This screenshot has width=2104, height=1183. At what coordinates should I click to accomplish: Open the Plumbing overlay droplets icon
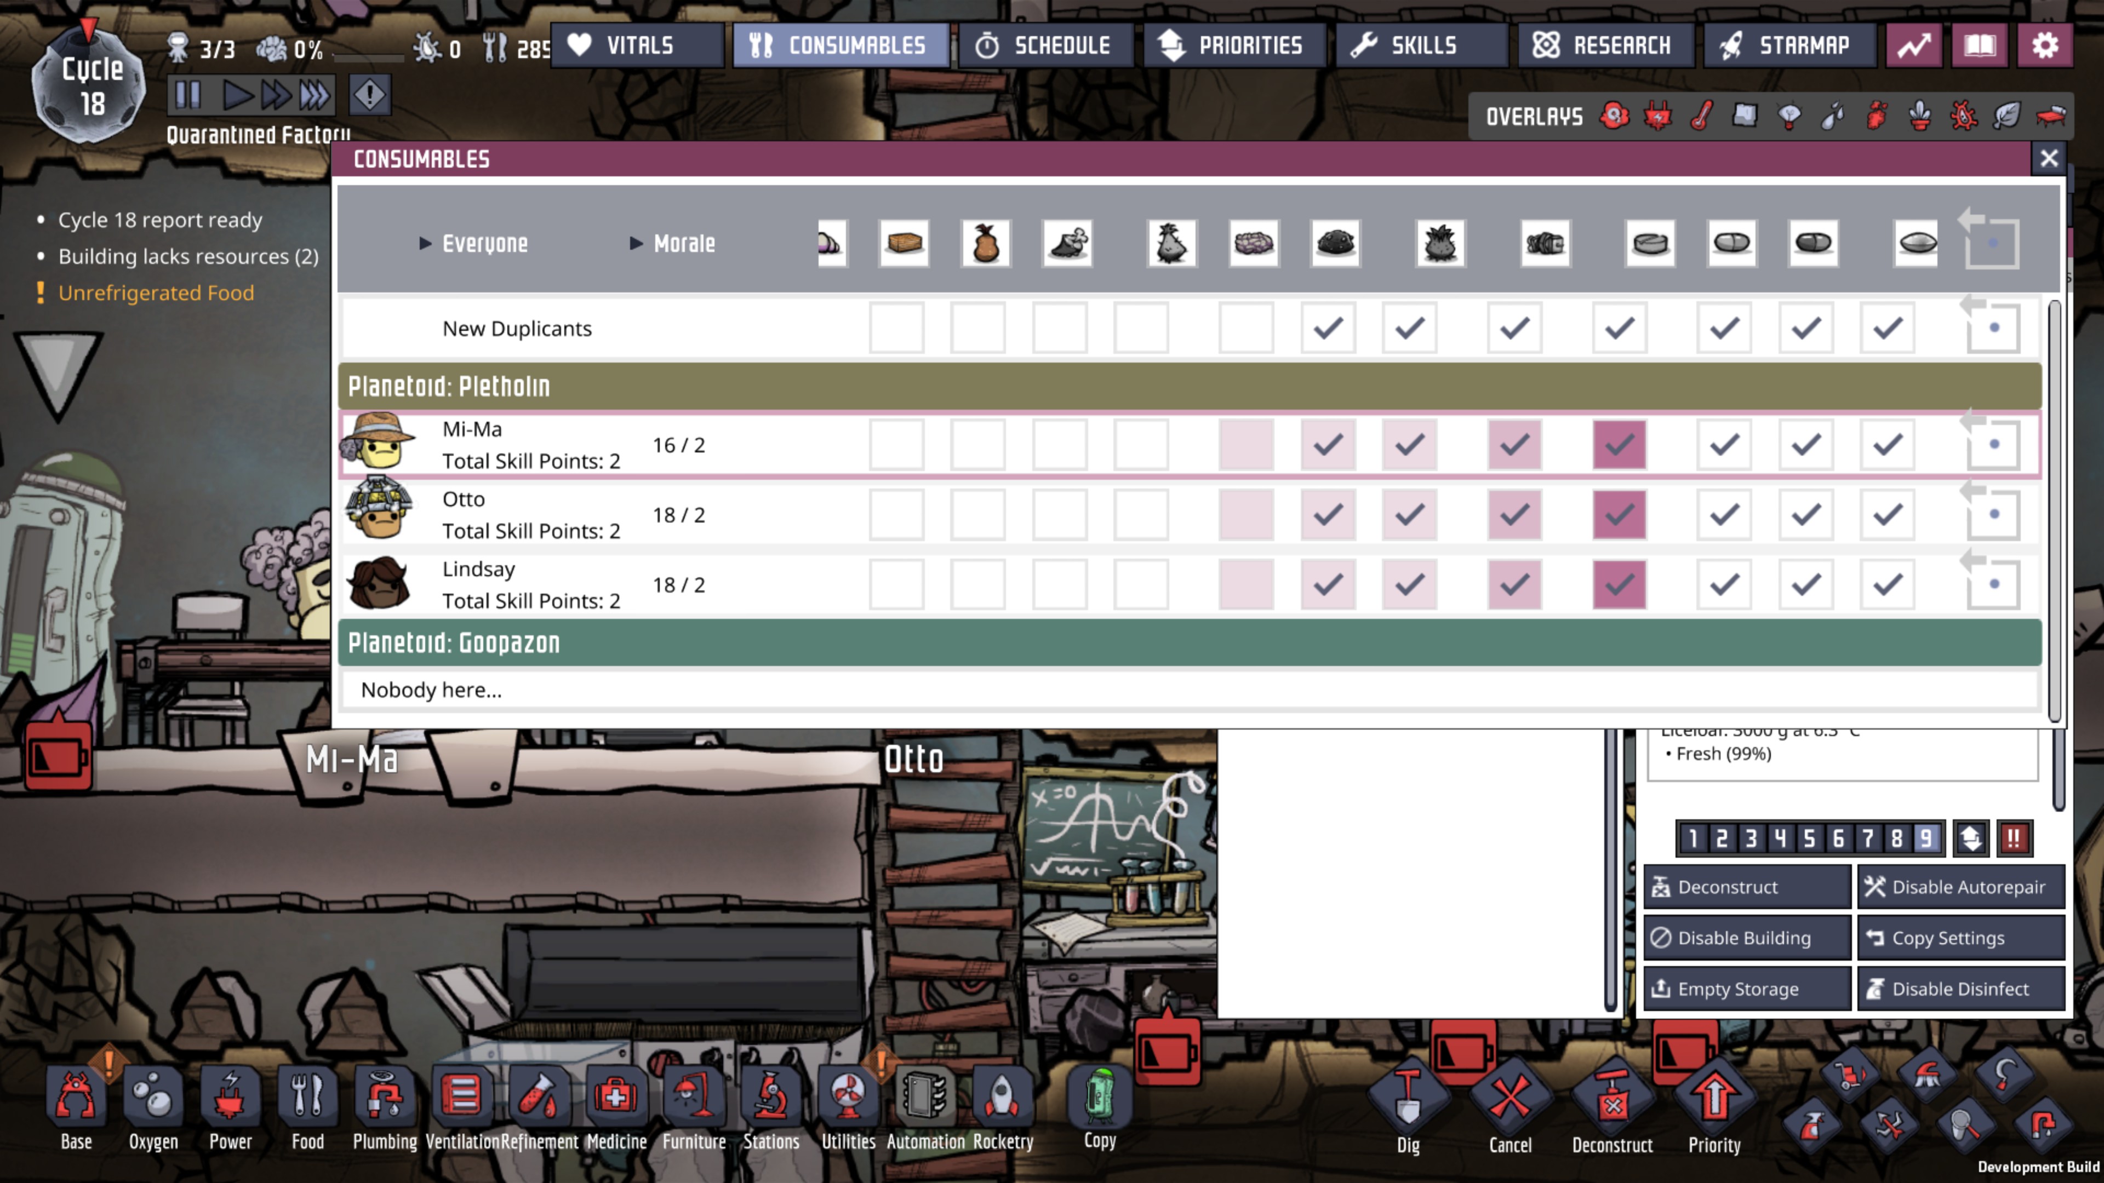[x=1833, y=116]
